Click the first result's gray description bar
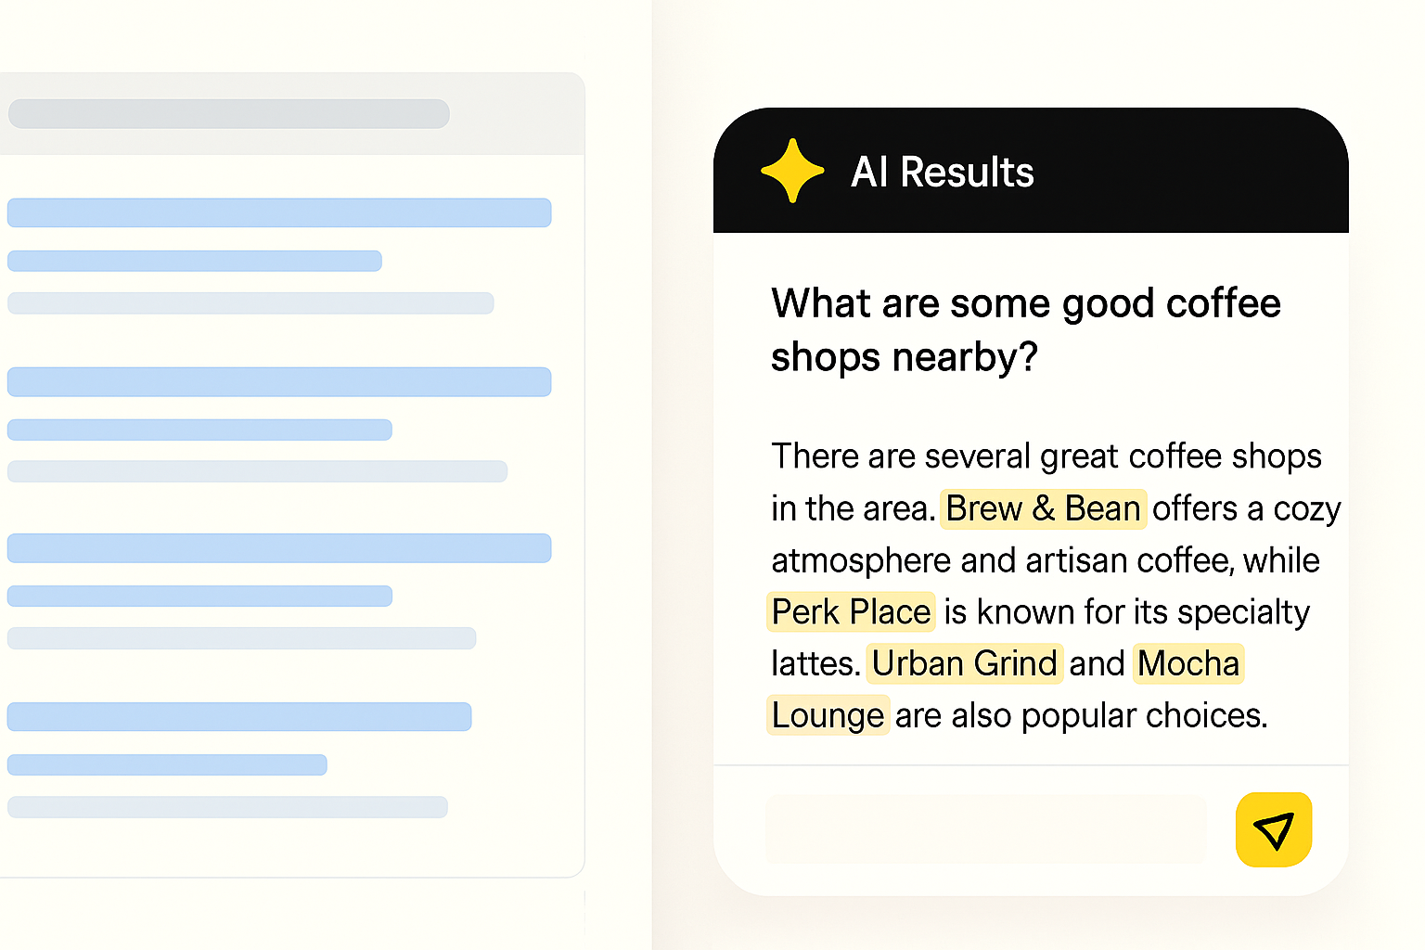The image size is (1425, 950). tap(250, 303)
